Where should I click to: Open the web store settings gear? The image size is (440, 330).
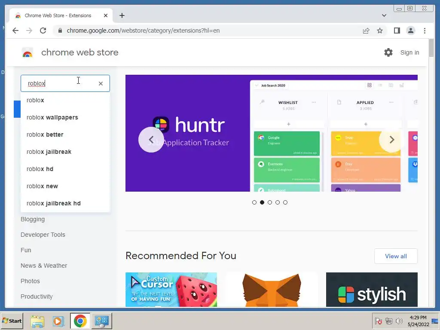(x=388, y=52)
